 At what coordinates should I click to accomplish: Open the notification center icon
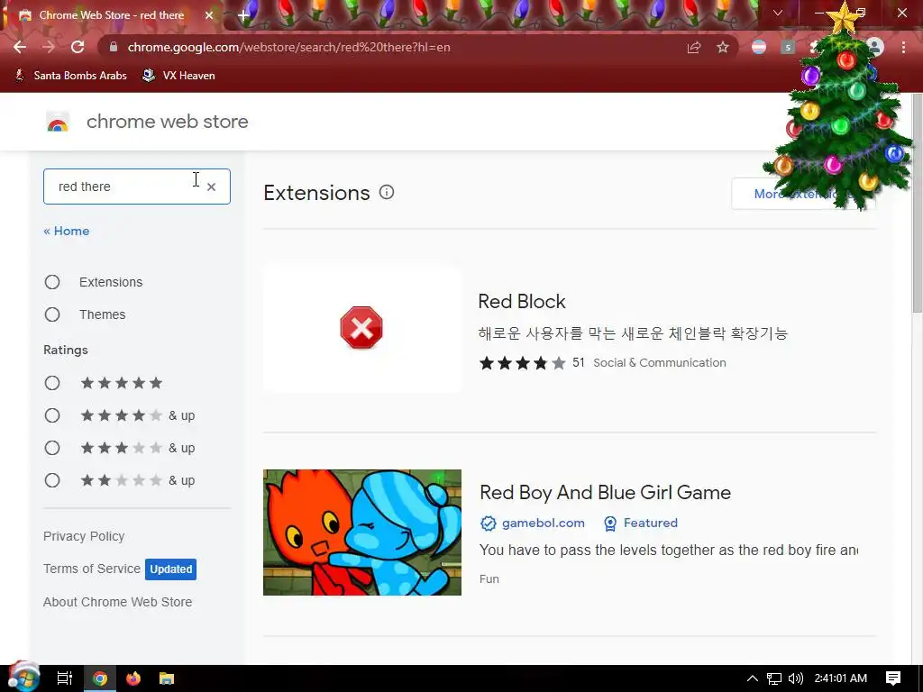pos(893,678)
